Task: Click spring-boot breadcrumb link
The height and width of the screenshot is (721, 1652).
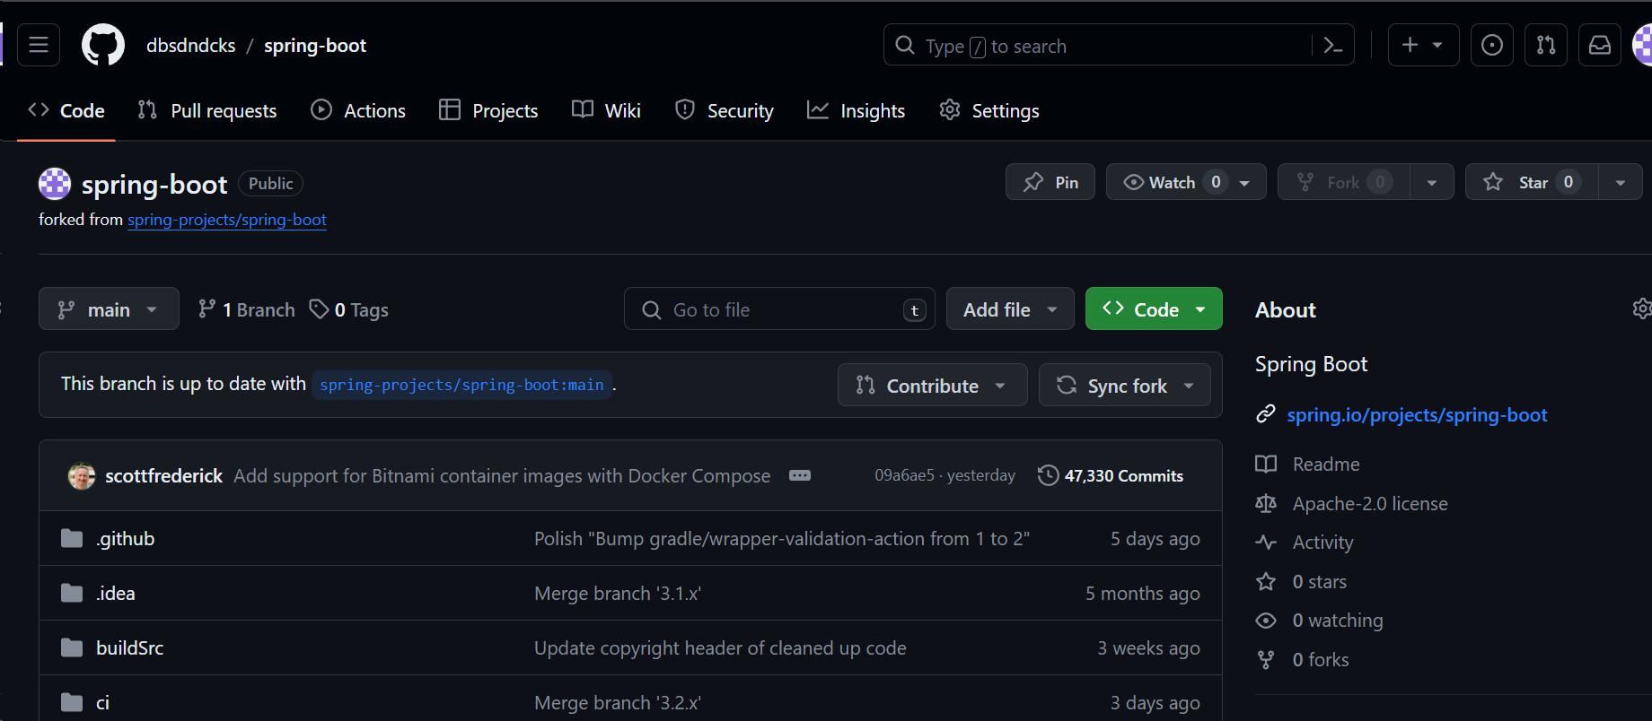Action: pyautogui.click(x=315, y=45)
